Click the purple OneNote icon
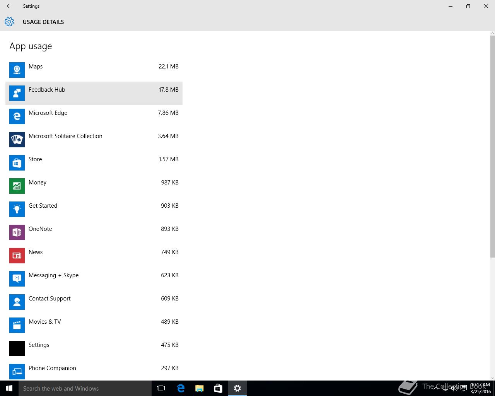495x396 pixels. (17, 232)
